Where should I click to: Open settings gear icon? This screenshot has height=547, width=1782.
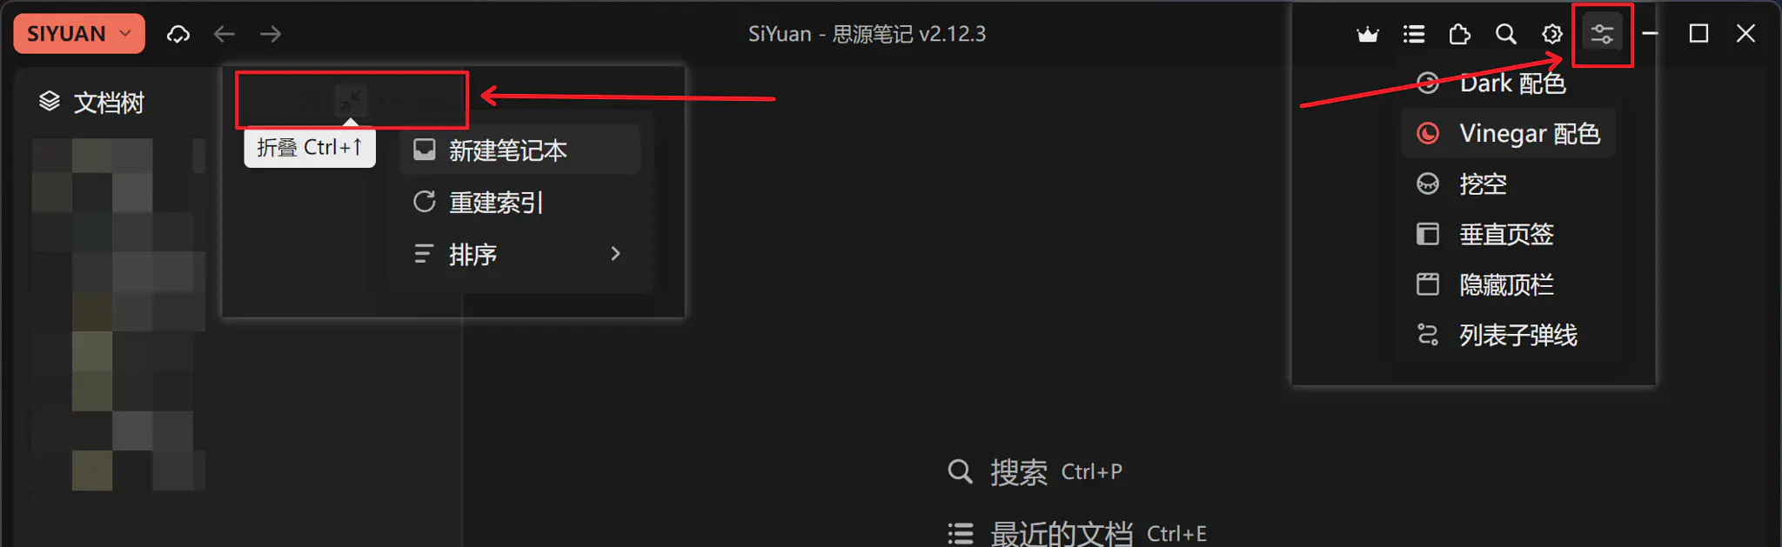pyautogui.click(x=1552, y=34)
